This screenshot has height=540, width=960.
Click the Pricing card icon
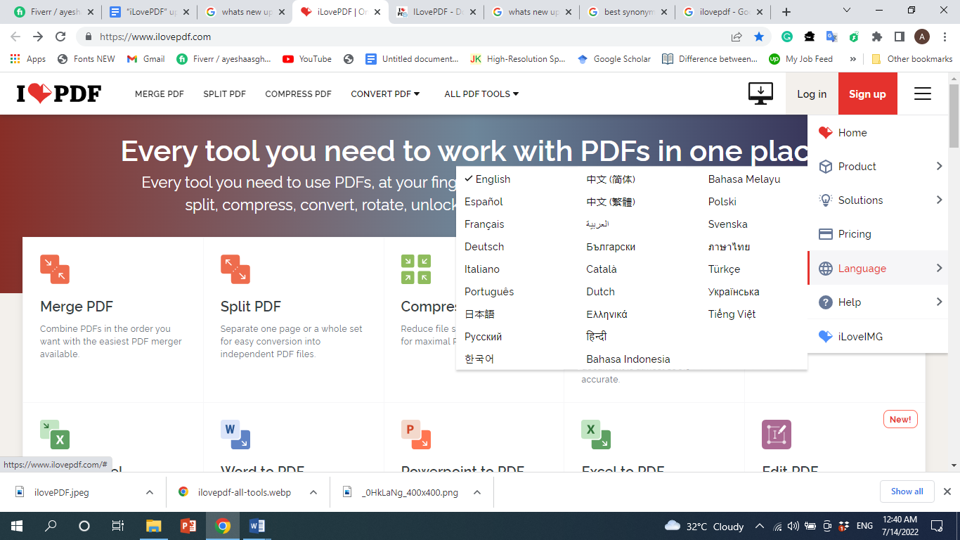tap(826, 234)
